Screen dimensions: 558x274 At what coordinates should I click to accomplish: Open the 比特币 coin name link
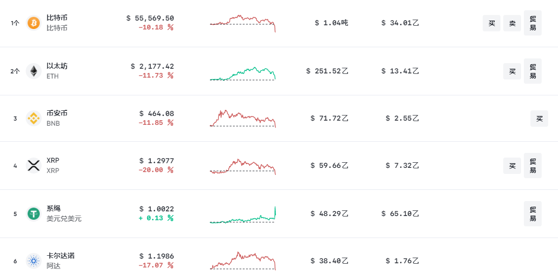point(57,18)
